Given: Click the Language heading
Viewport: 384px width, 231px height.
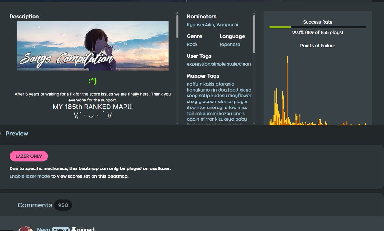Looking at the screenshot, I should pos(232,36).
